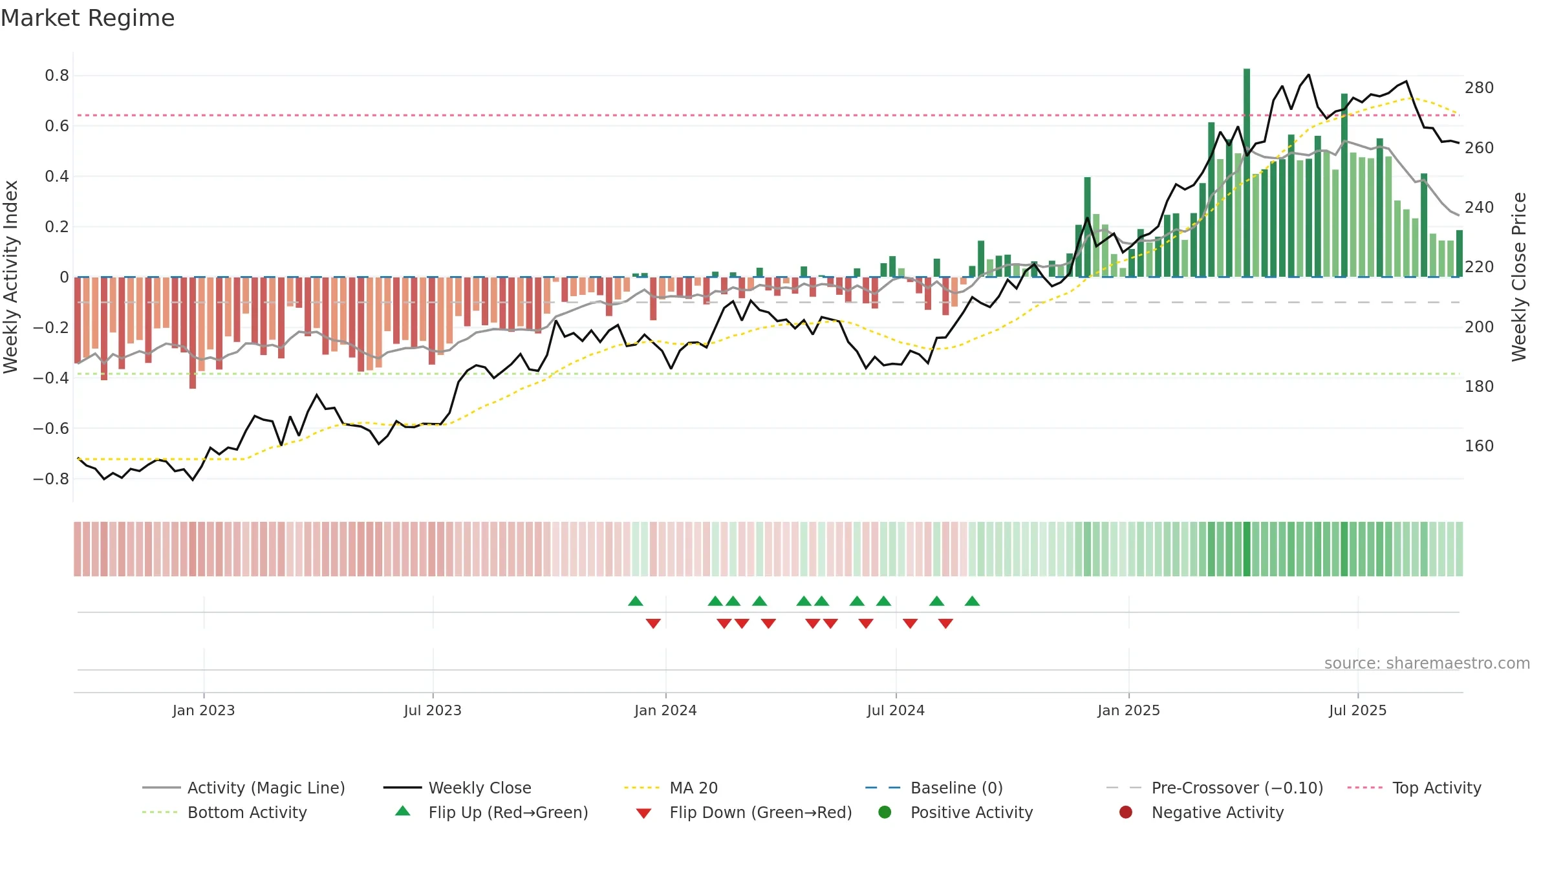
Task: Click the Bottom Activity legend label
Action: 247,812
